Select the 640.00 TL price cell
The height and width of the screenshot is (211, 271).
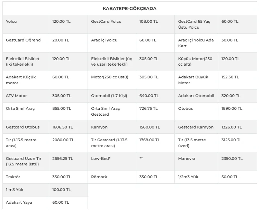149,96
